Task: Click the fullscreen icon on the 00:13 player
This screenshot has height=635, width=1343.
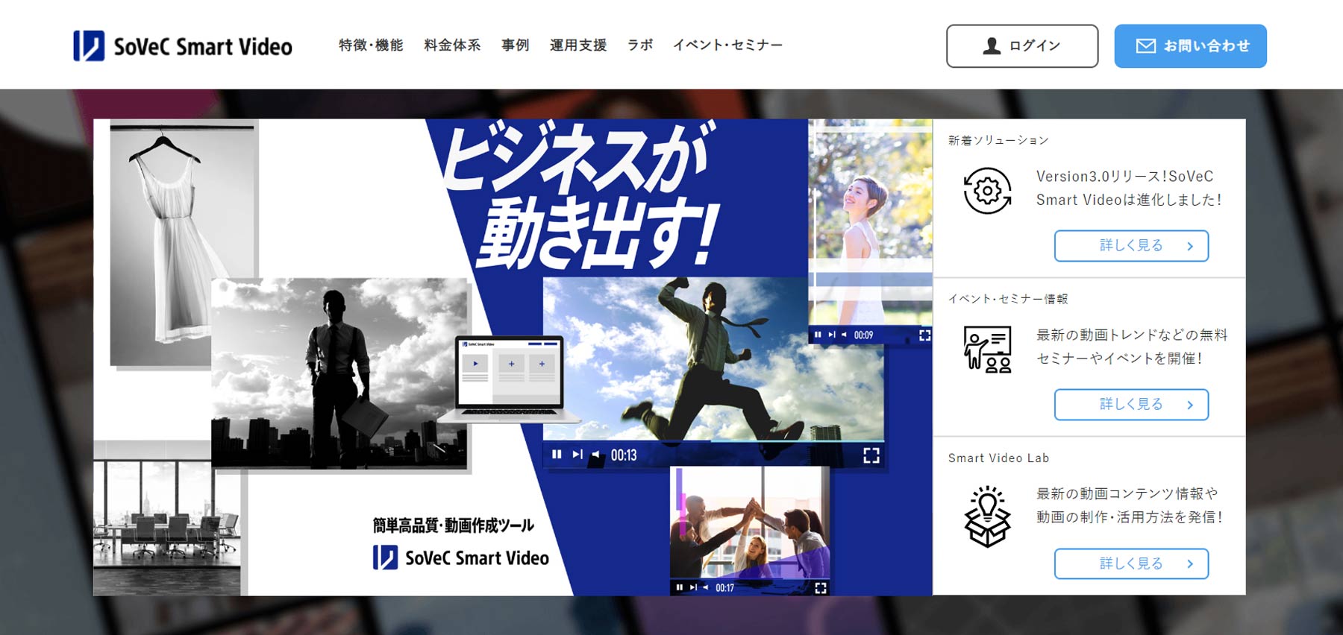Action: click(x=871, y=455)
